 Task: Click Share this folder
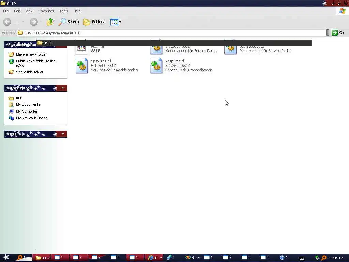(30, 72)
